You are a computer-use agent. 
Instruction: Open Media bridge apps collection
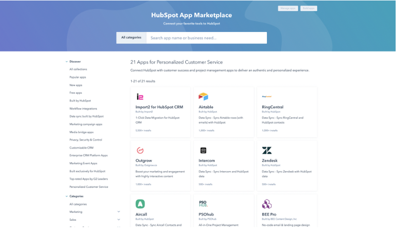[82, 132]
